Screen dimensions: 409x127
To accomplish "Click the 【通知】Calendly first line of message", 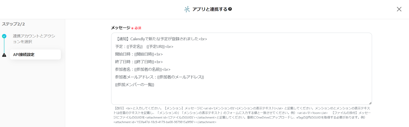I will (x=161, y=39).
